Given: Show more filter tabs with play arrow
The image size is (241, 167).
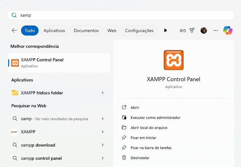Looking at the screenshot, I should pos(165,31).
